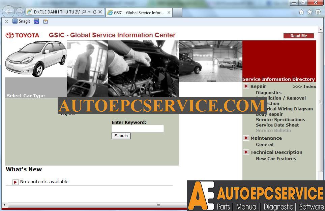Stop loading with address bar X
Image resolution: width=325 pixels, height=211 pixels.
(100, 12)
